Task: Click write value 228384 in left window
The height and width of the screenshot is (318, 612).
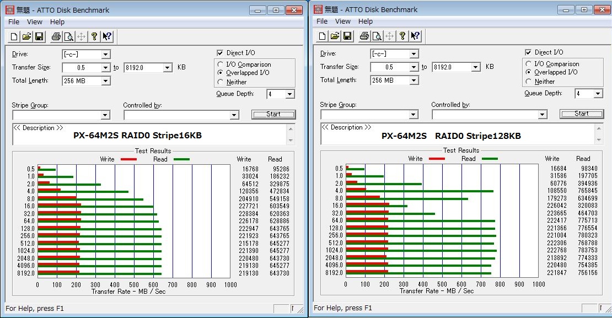Action: [249, 214]
